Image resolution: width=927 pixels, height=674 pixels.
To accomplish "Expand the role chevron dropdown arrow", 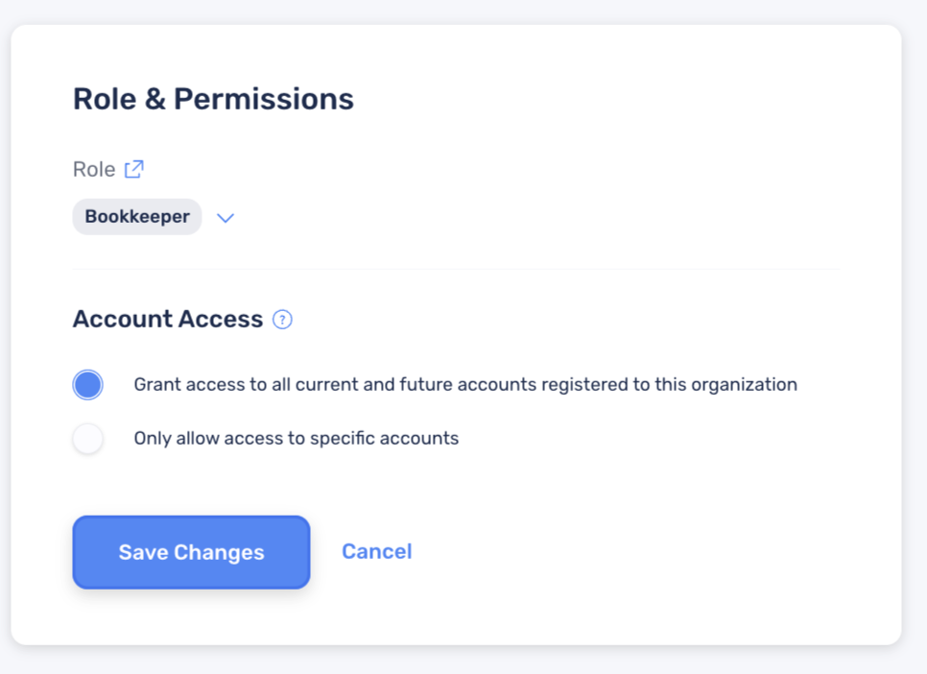I will 226,218.
